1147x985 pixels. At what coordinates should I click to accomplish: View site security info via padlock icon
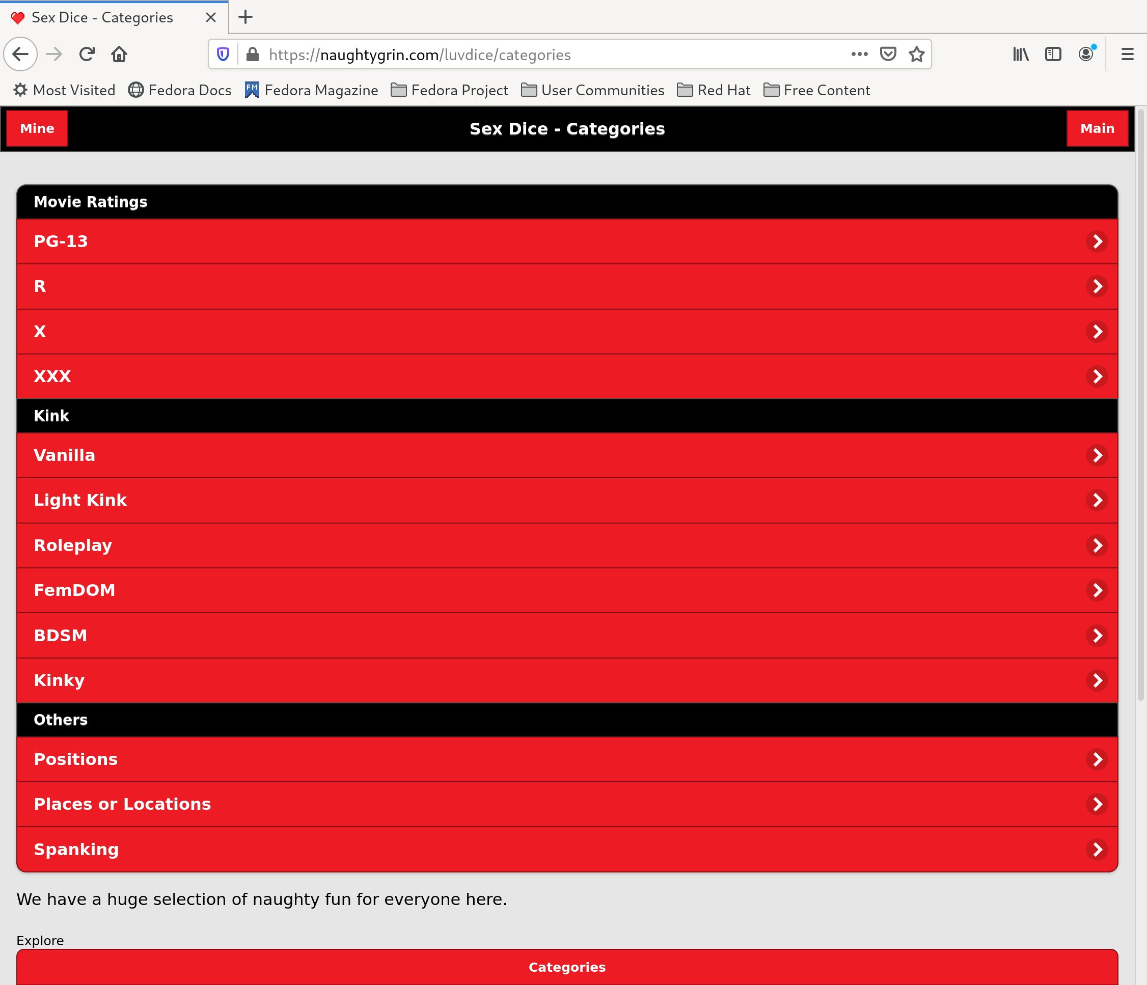click(x=253, y=53)
